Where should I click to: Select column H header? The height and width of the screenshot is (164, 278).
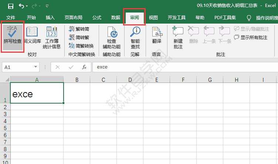236,80
